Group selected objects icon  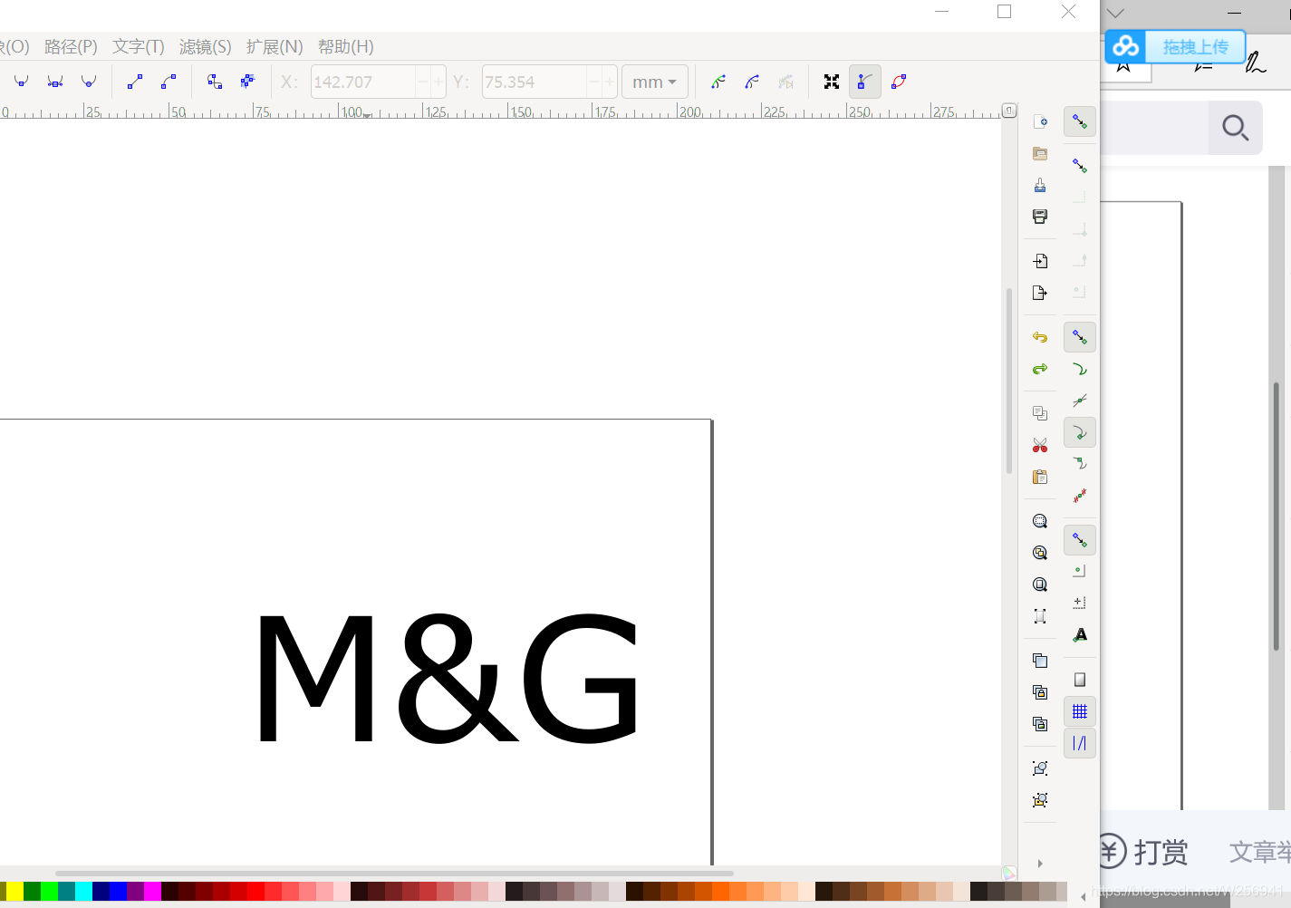pyautogui.click(x=1040, y=768)
